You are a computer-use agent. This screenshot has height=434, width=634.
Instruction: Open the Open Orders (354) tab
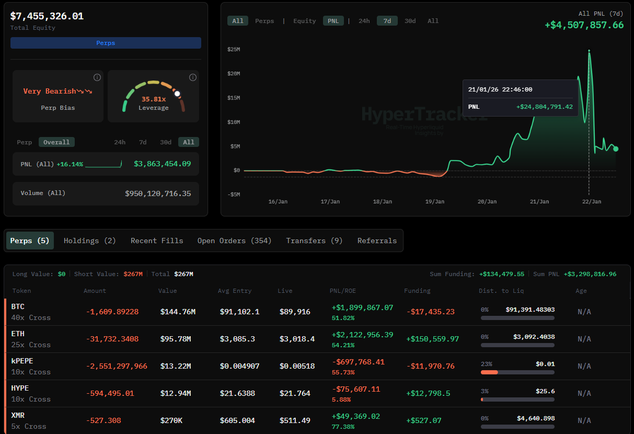pyautogui.click(x=235, y=241)
